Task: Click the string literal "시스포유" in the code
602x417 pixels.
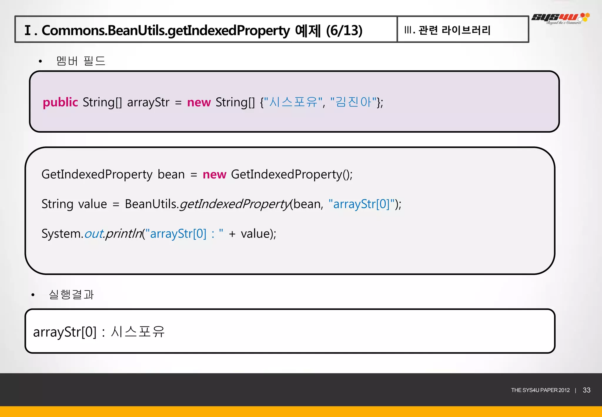Action: pyautogui.click(x=293, y=102)
